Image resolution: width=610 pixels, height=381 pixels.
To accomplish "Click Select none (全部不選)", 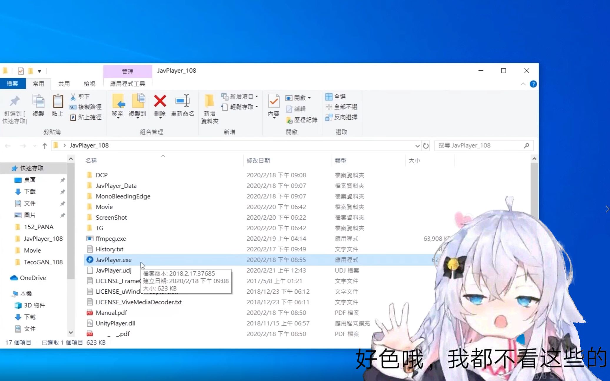I will (x=341, y=107).
